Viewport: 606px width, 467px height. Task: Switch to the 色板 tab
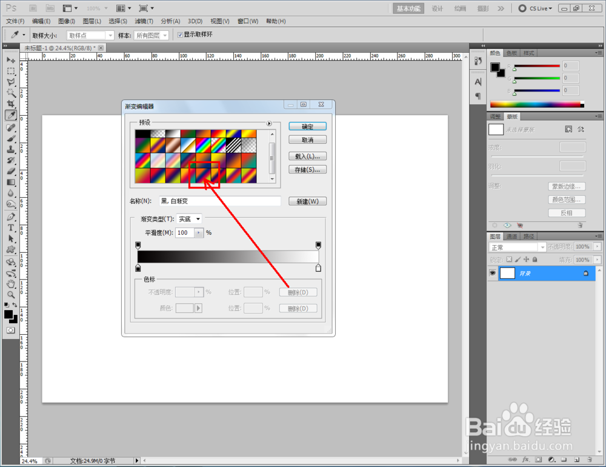[511, 53]
